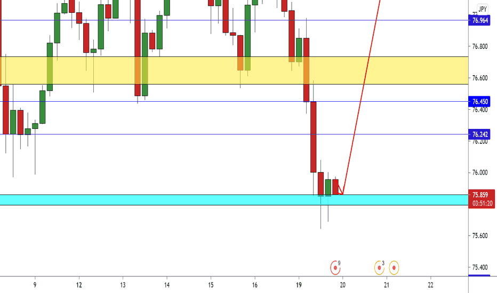497x293 pixels.
Task: Click date 21 on the time axis
Action: click(387, 285)
